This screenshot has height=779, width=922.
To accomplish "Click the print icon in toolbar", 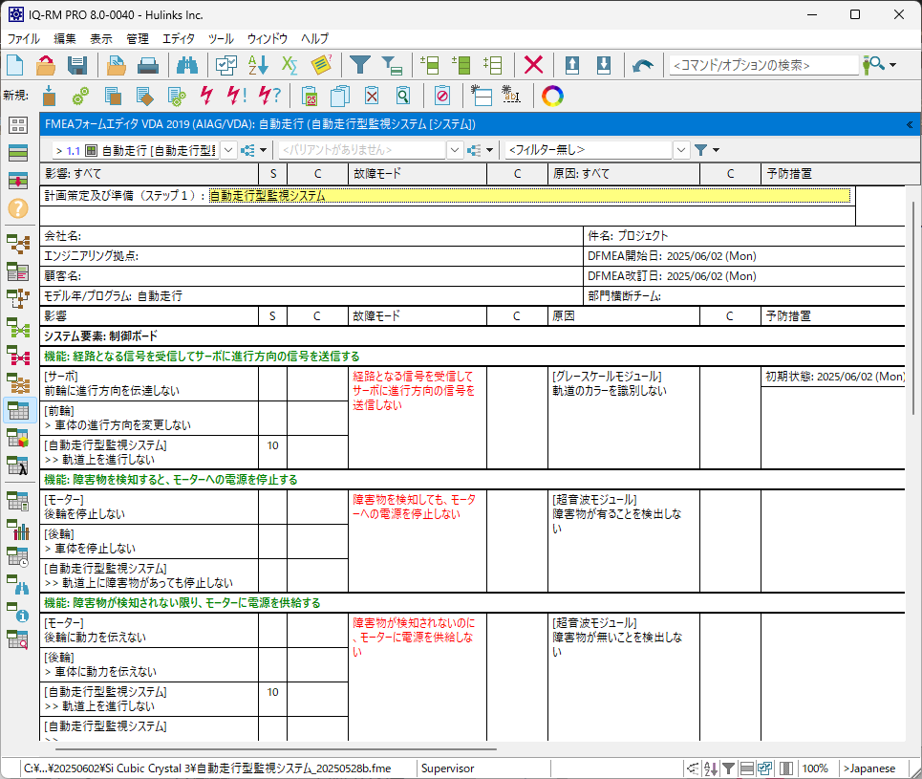I will tap(148, 65).
